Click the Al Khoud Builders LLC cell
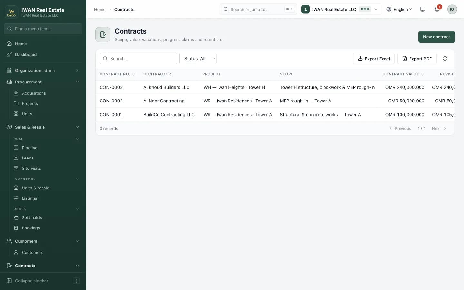The height and width of the screenshot is (290, 464). pyautogui.click(x=166, y=87)
